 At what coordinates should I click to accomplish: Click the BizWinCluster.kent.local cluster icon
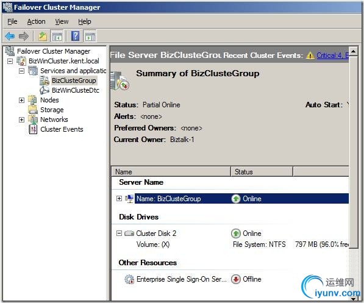[x=21, y=61]
